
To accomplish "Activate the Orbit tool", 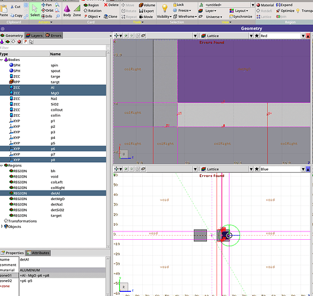I will coord(47,11).
